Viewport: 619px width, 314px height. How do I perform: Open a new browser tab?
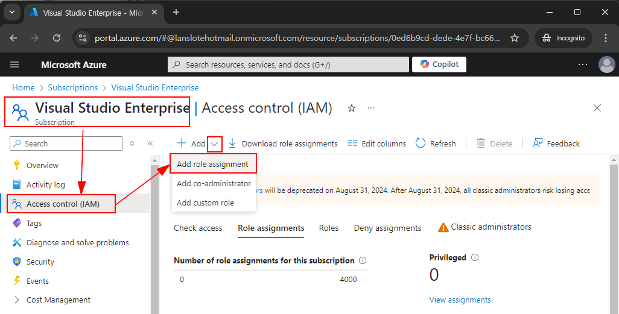(176, 12)
